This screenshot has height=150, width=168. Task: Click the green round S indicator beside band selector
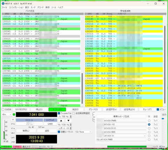[x=14, y=114]
